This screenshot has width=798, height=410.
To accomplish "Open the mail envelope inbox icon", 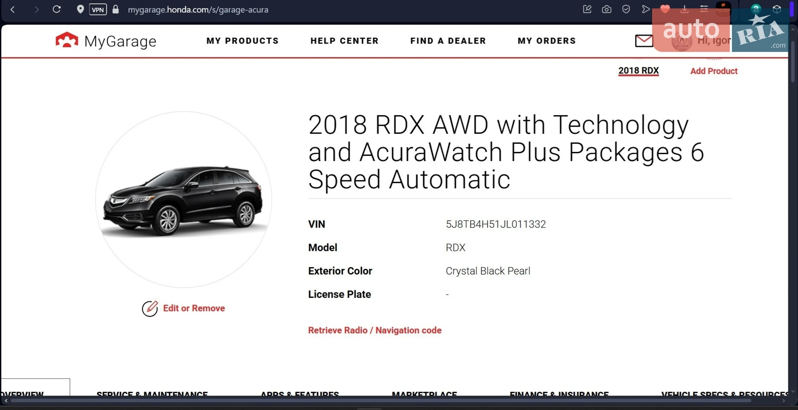I will pos(644,41).
